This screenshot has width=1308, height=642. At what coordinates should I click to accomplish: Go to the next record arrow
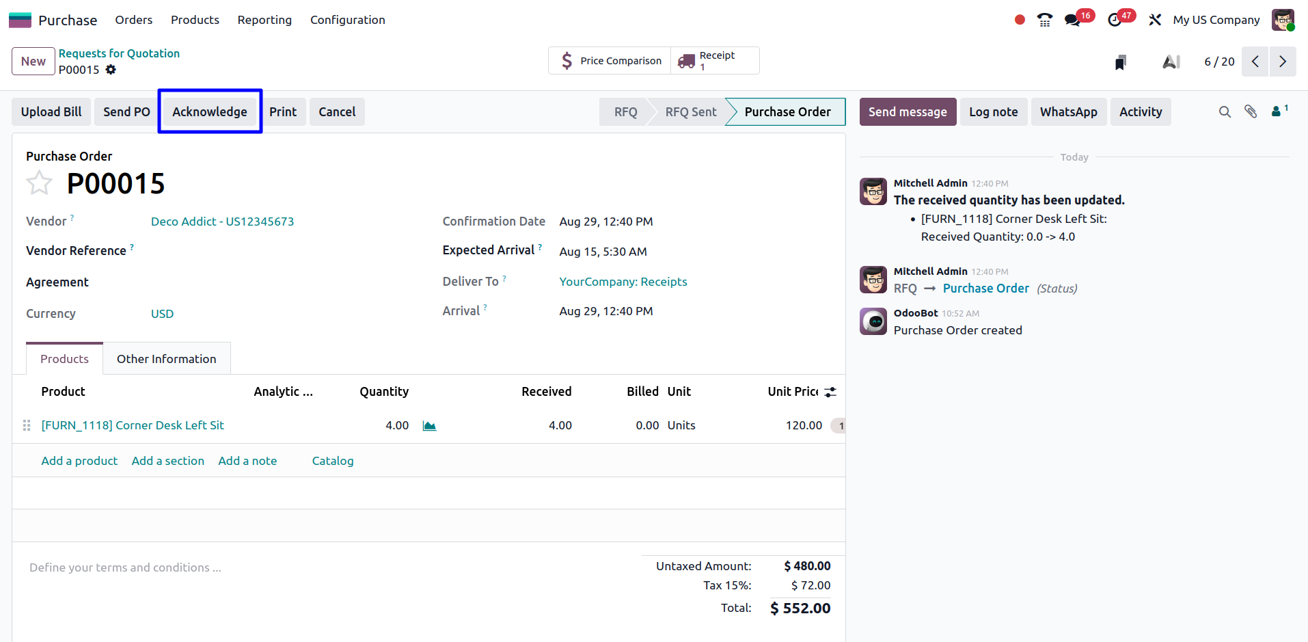pos(1282,62)
